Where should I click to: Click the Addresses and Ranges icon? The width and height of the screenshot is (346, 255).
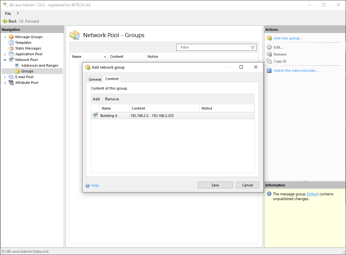click(x=17, y=65)
